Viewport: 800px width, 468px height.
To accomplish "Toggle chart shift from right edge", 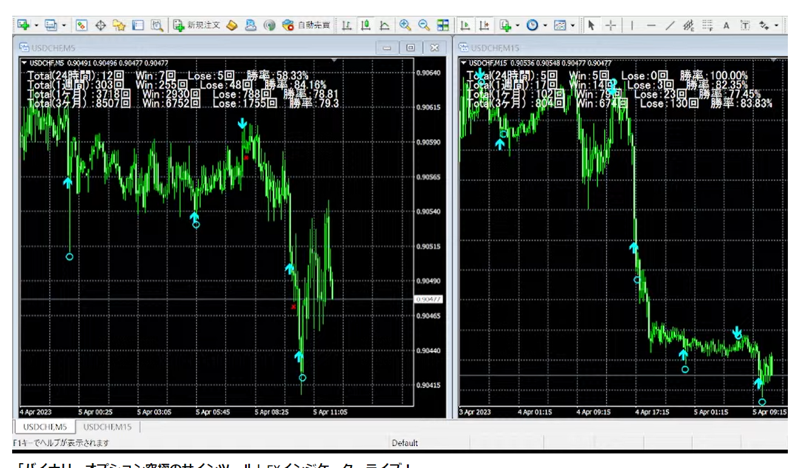I will pos(484,25).
